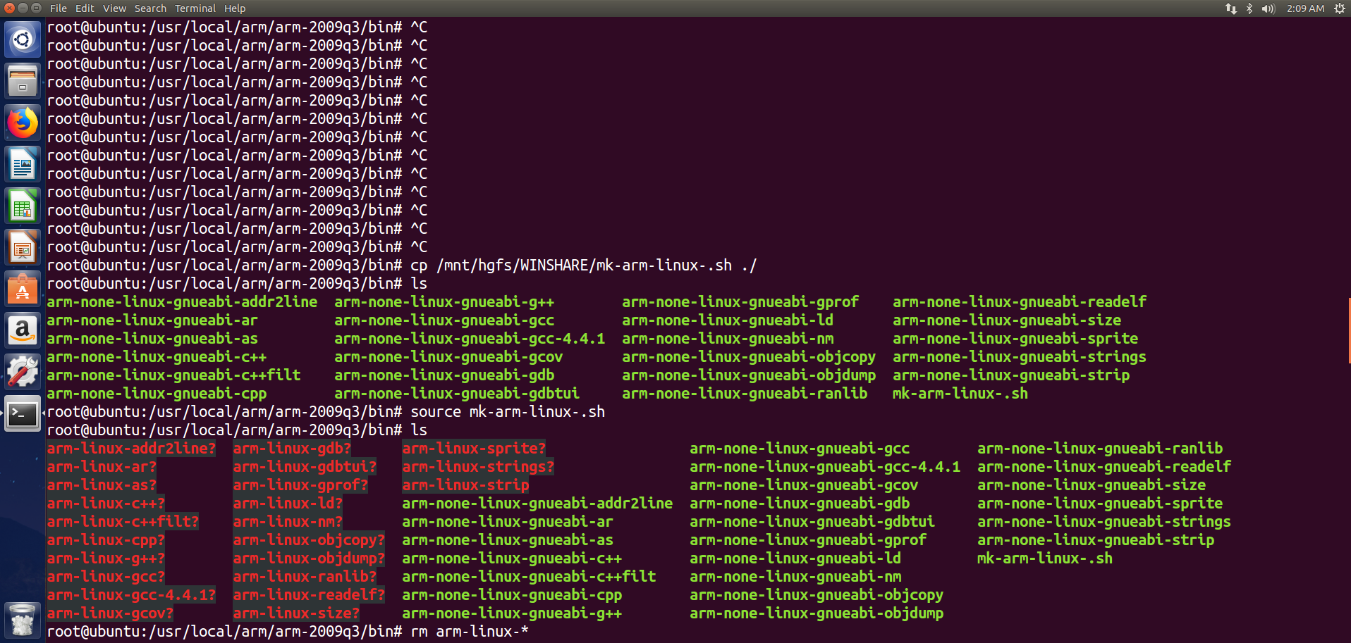This screenshot has height=643, width=1351.
Task: Open LibreOffice Impress from the launcher
Action: 23,247
